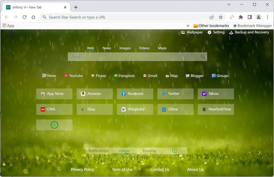The height and width of the screenshot is (177, 274).
Task: Switch to the Applications page tab
Action: coord(99,151)
